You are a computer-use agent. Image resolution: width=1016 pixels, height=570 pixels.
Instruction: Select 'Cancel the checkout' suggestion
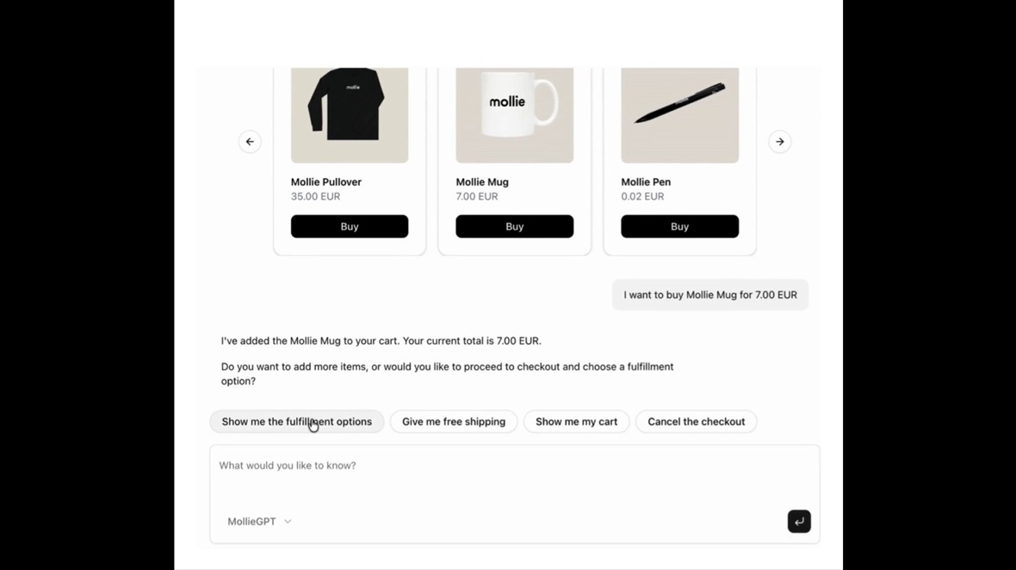click(696, 421)
